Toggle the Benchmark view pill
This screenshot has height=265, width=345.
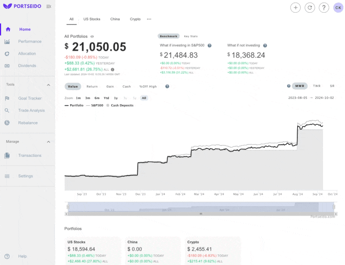click(x=168, y=36)
